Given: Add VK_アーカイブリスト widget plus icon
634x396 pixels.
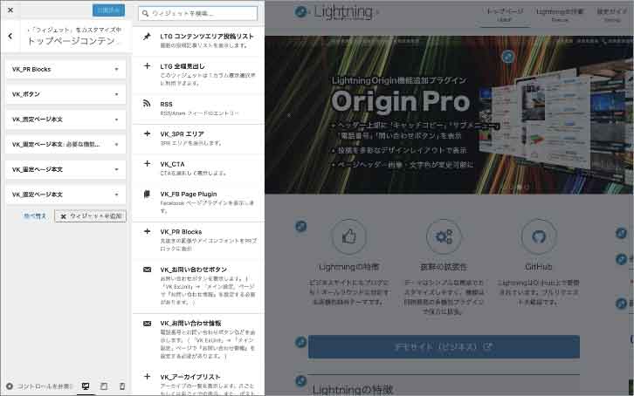Looking at the screenshot, I should 148,377.
